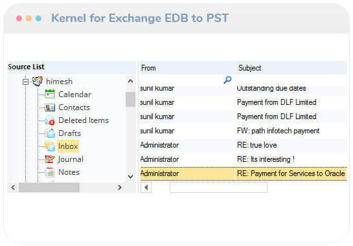Viewport: 353px width, 246px height.
Task: Click the Journal folder icon
Action: [50, 159]
